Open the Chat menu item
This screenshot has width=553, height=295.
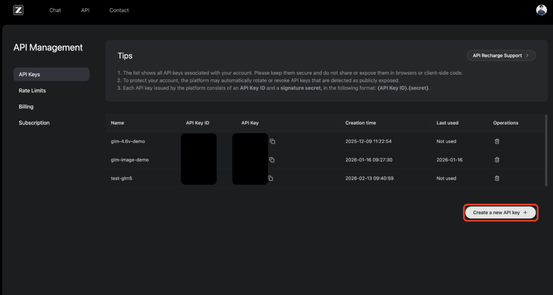pos(55,10)
